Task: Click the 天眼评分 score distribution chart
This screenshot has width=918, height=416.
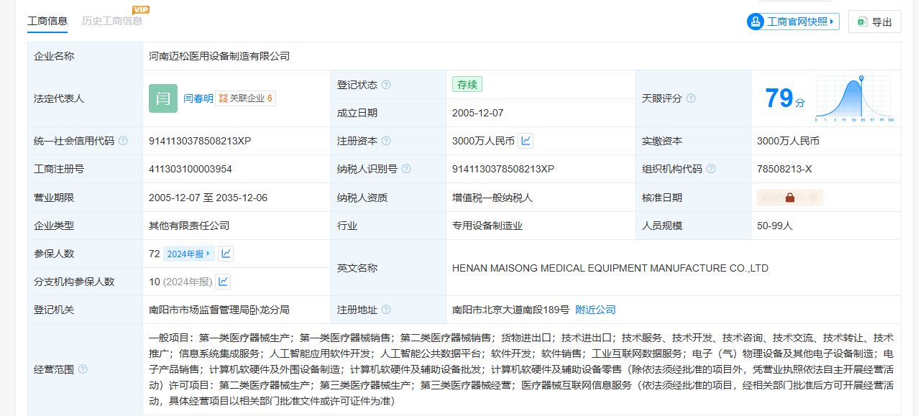Action: pyautogui.click(x=853, y=98)
